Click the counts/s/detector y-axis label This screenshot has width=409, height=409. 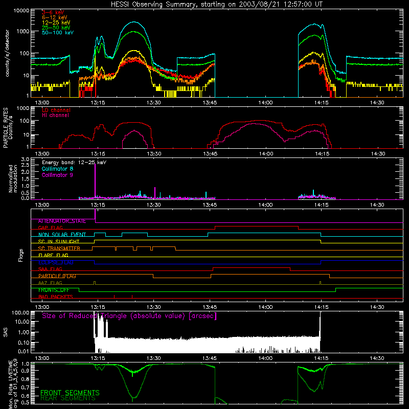click(7, 53)
